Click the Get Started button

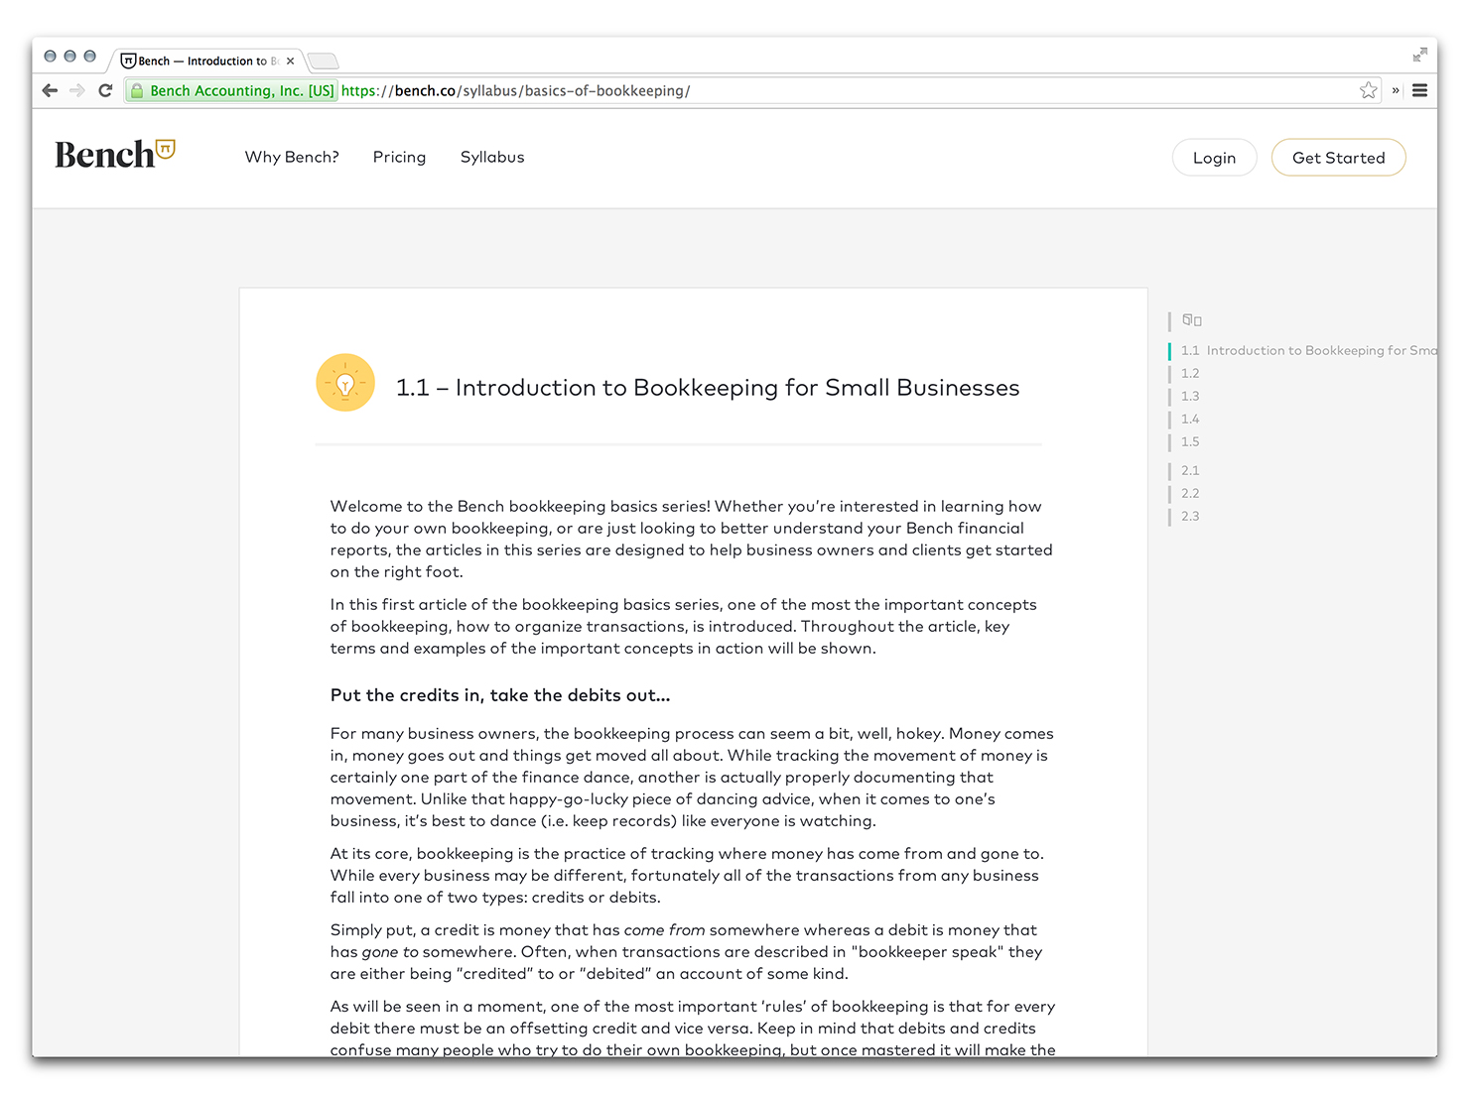coord(1338,158)
